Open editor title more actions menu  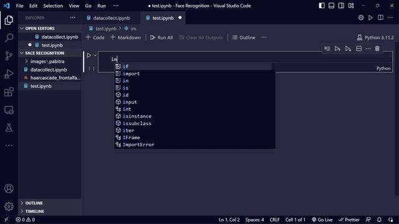[390, 17]
